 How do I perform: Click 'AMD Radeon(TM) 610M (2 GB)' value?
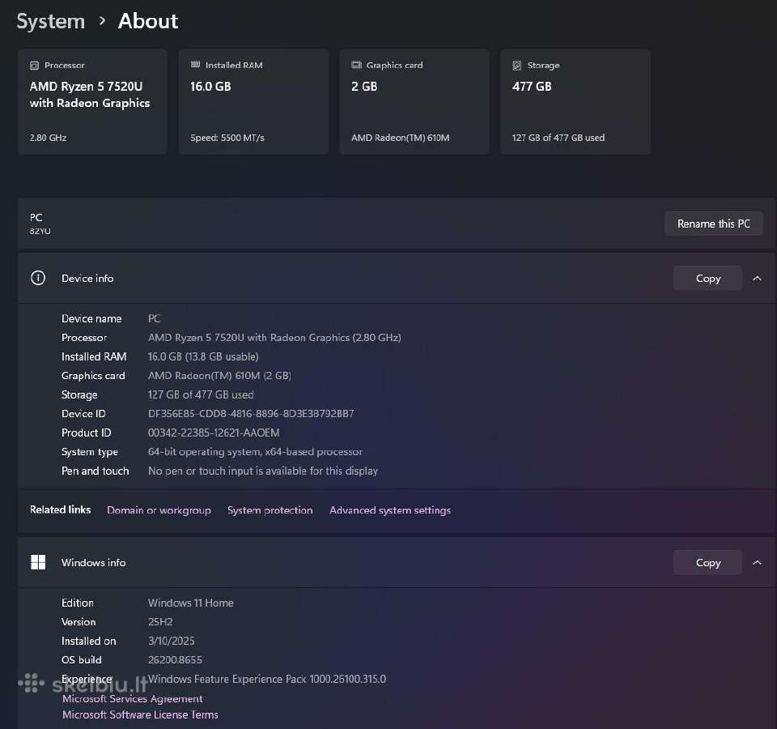219,376
